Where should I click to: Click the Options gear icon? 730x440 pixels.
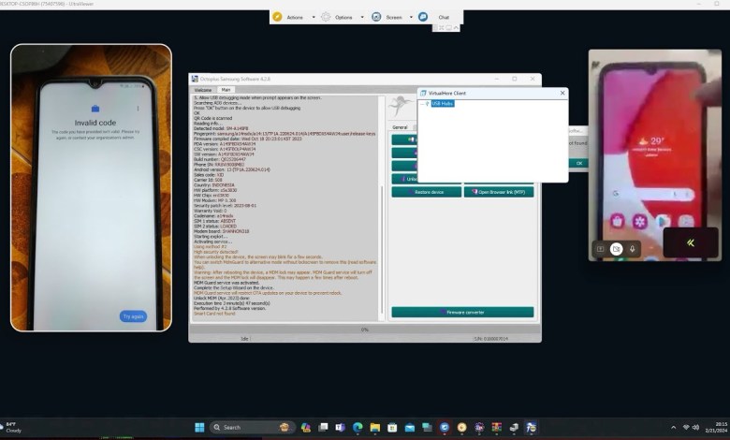point(326,17)
